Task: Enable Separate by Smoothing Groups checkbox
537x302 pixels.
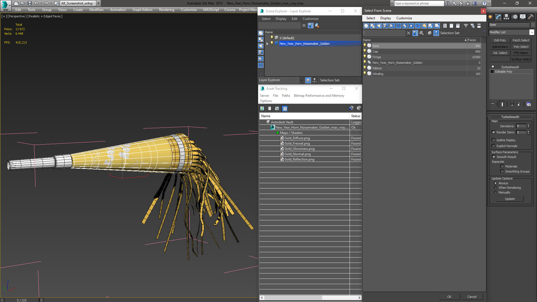Action: (502, 171)
